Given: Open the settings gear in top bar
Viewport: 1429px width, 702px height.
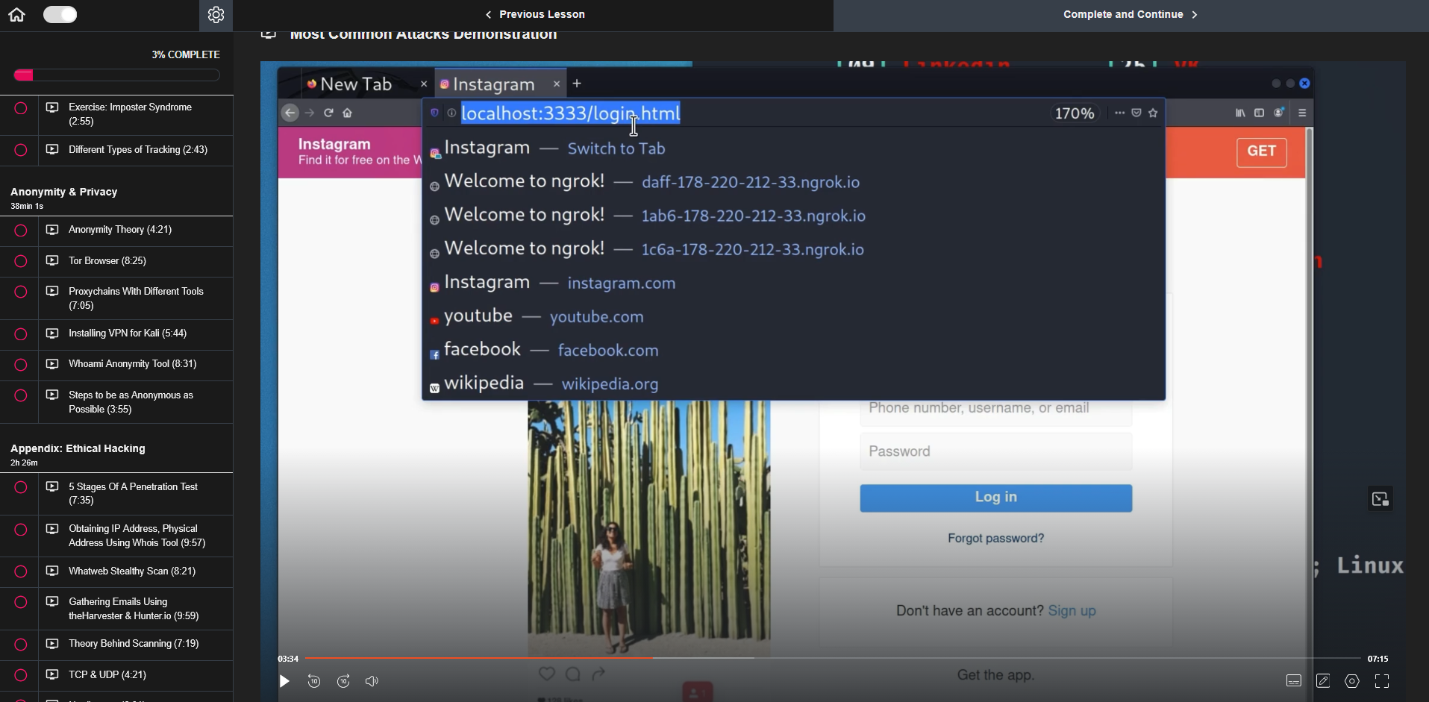Looking at the screenshot, I should 216,15.
